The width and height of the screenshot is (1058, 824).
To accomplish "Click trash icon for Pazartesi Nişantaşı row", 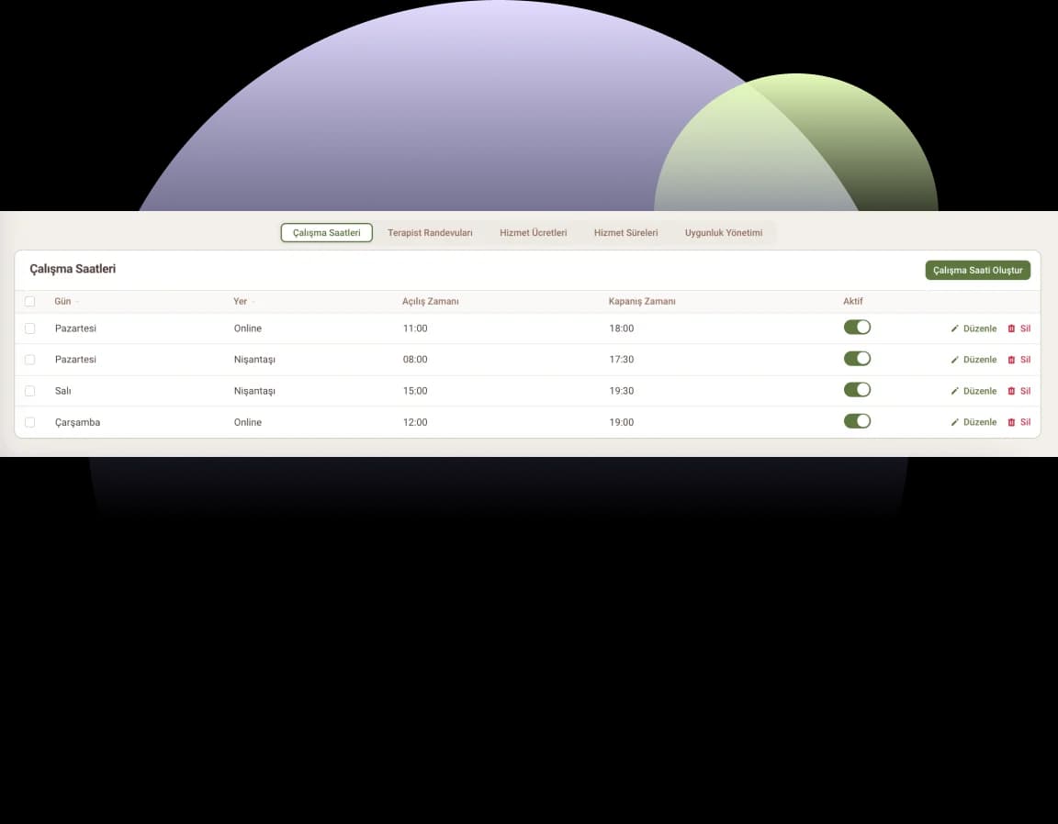I will 1012,360.
